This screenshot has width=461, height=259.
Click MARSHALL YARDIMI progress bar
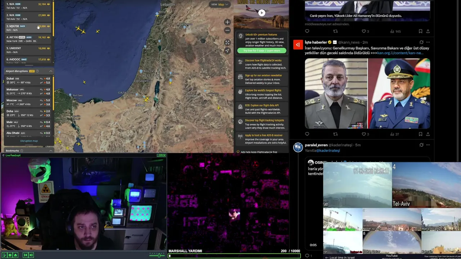pyautogui.click(x=234, y=256)
